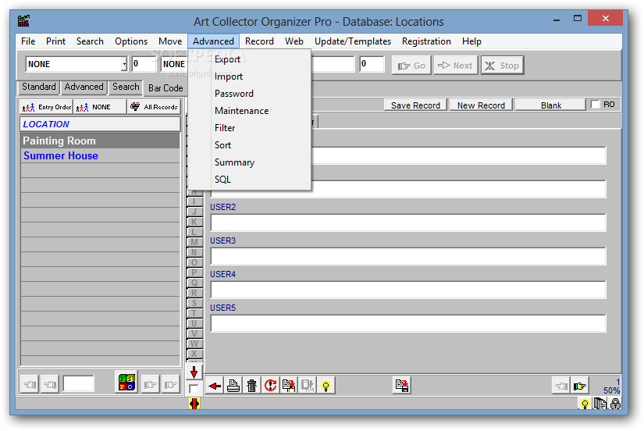Click the status bar light bulb icon

pos(585,404)
